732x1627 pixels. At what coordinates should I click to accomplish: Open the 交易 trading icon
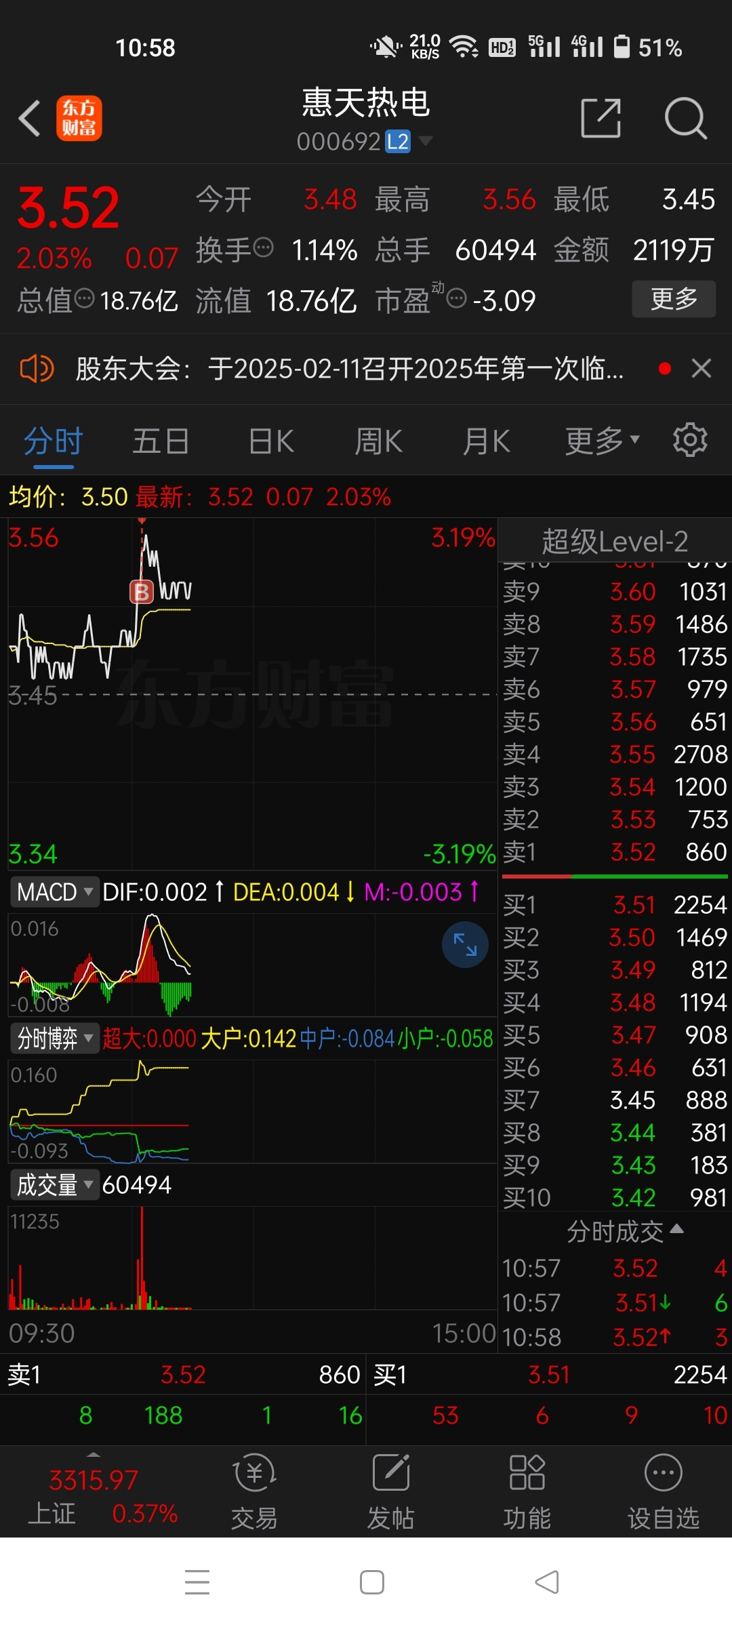pyautogui.click(x=254, y=1491)
